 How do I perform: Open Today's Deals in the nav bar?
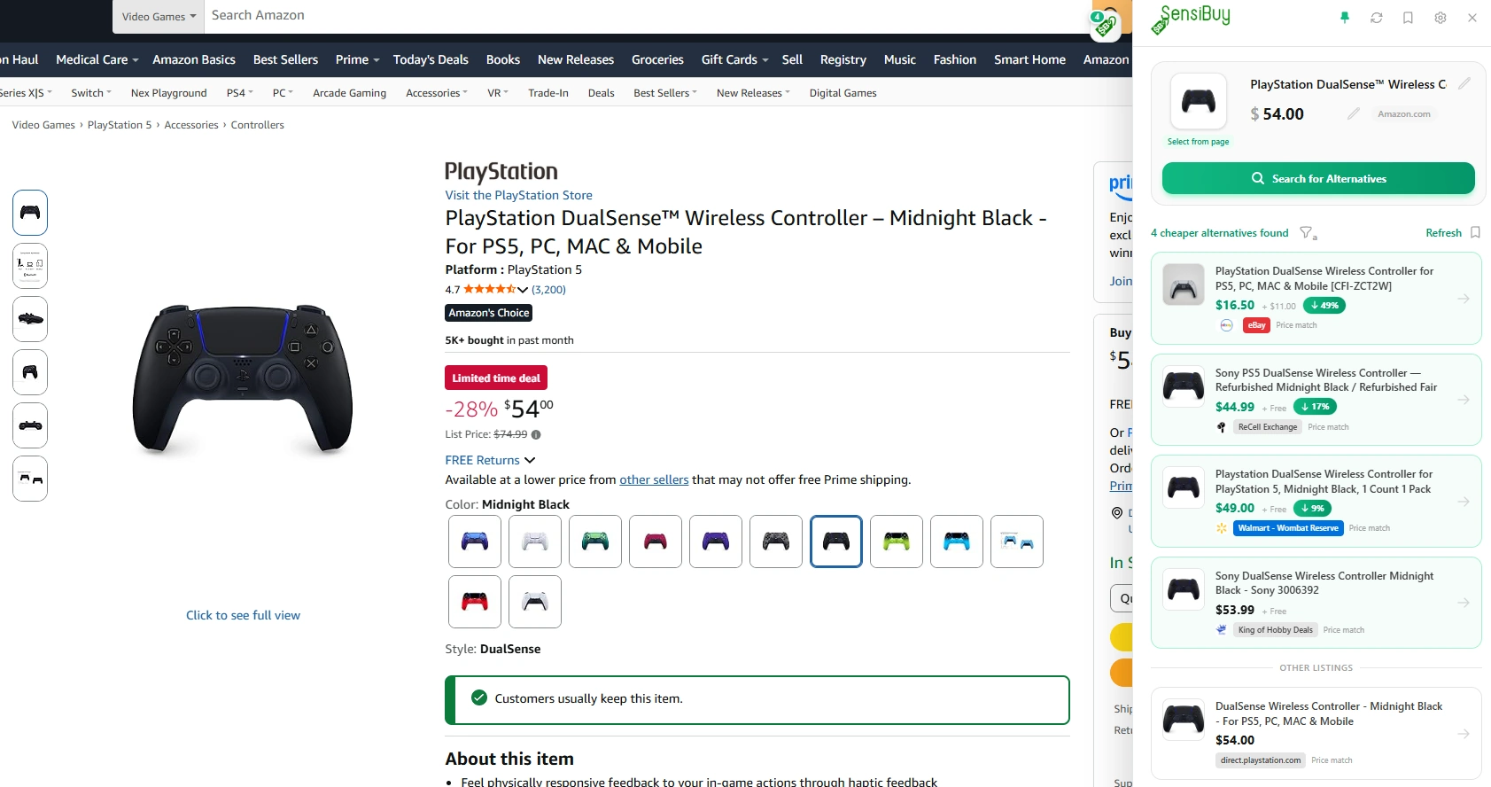click(x=431, y=59)
